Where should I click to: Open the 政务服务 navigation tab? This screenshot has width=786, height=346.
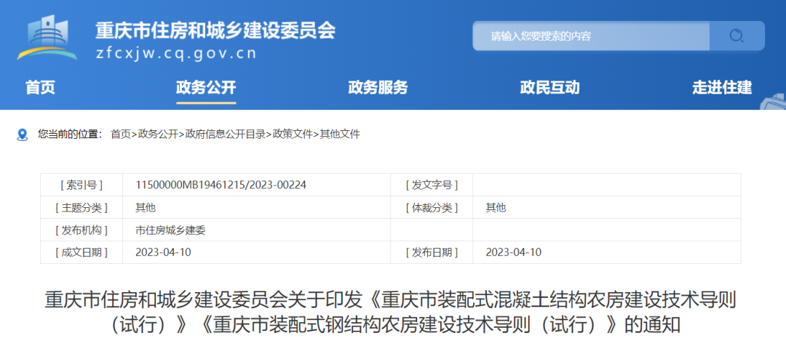[x=378, y=88]
